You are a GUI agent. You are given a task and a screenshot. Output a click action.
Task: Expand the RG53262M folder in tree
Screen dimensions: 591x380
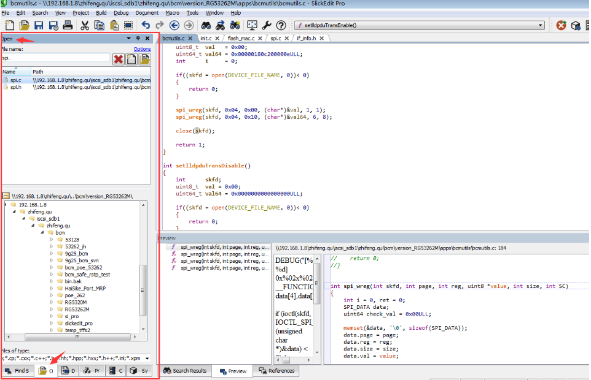tap(52, 310)
